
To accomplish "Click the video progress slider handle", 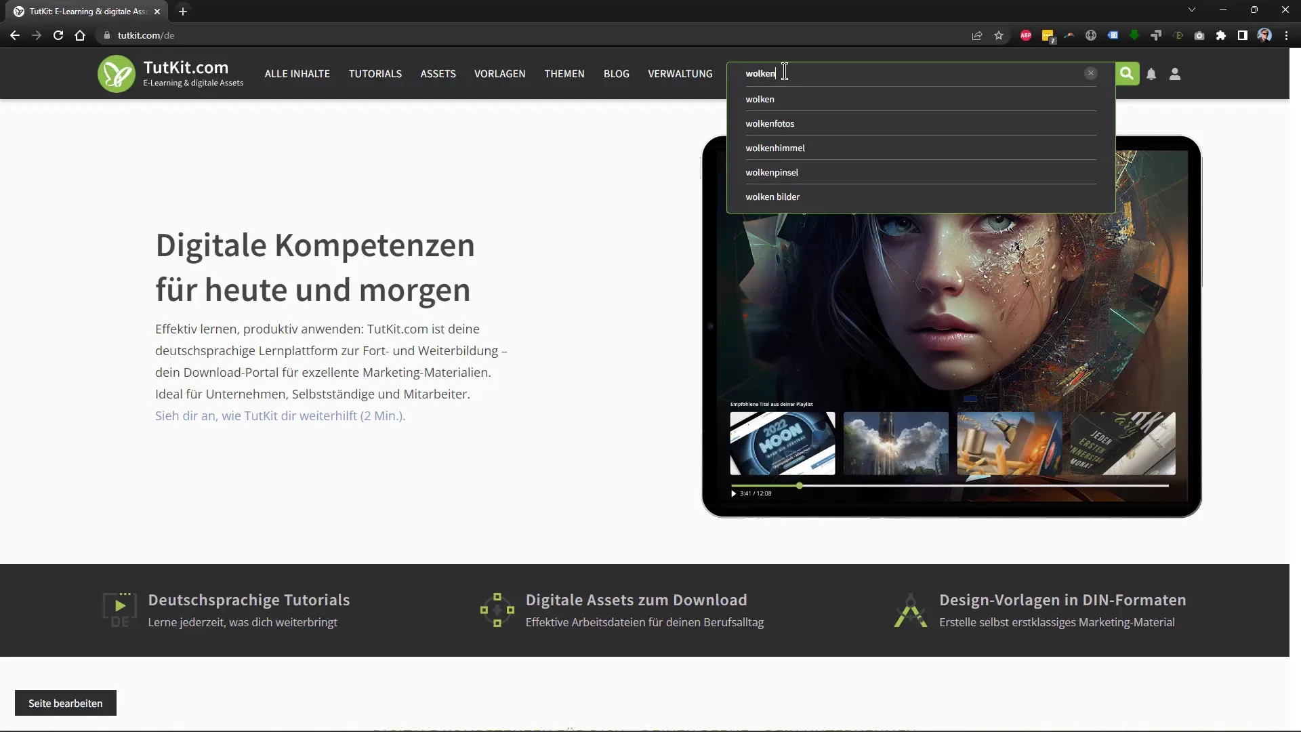I will (800, 485).
